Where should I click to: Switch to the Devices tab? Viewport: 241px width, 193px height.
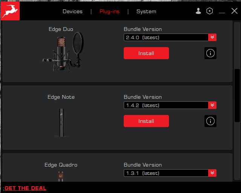pyautogui.click(x=72, y=12)
